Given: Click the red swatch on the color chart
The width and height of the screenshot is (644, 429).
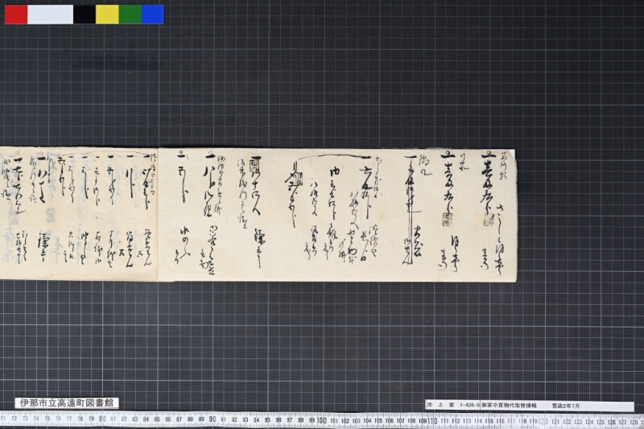Looking at the screenshot, I should (16, 14).
